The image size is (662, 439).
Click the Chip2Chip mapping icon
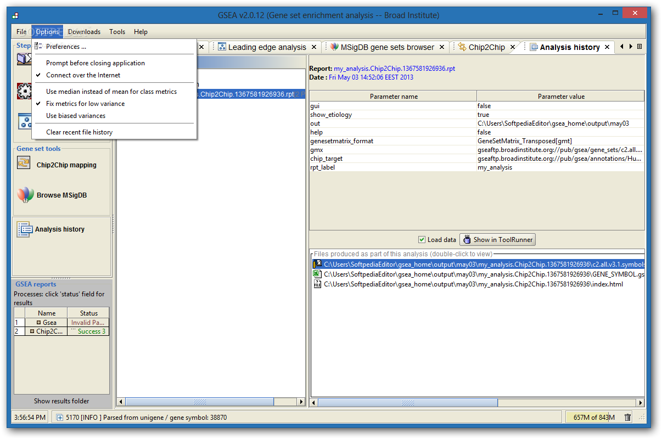pos(24,162)
